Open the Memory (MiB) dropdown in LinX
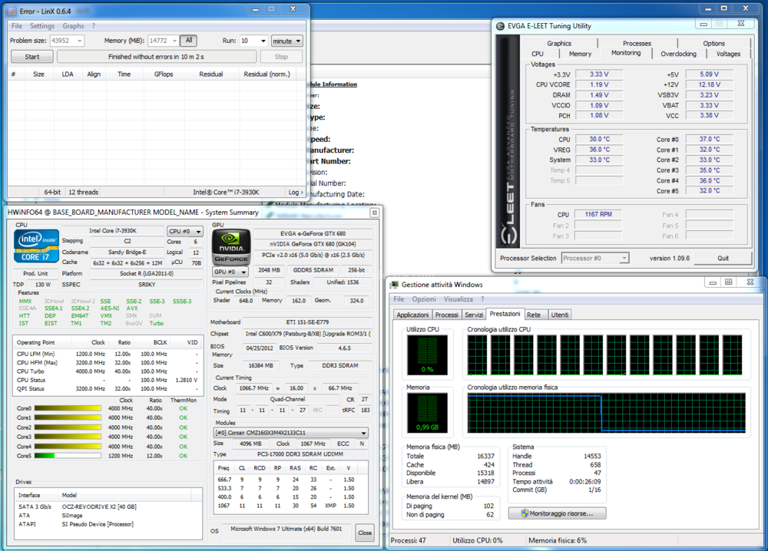Image resolution: width=768 pixels, height=551 pixels. pos(174,41)
